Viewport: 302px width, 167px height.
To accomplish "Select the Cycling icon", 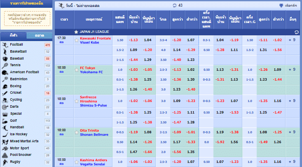I will (x=5, y=100).
